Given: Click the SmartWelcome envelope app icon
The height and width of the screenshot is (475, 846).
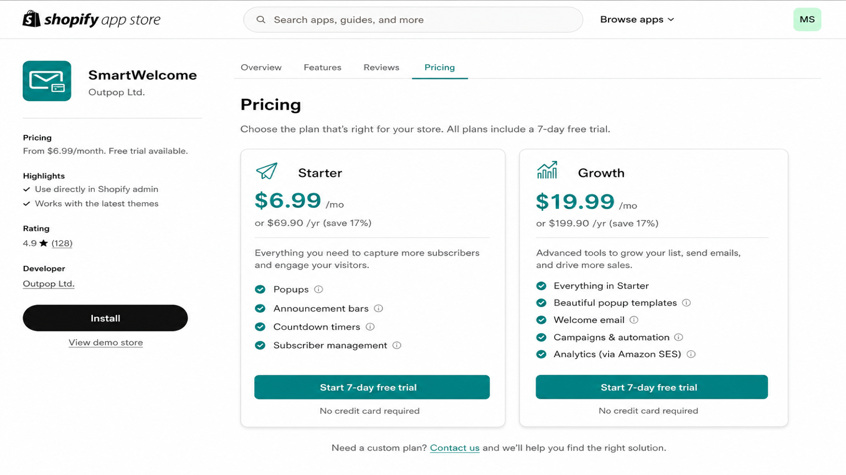Looking at the screenshot, I should (47, 81).
